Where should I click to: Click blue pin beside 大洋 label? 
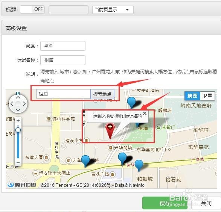(x=85, y=161)
